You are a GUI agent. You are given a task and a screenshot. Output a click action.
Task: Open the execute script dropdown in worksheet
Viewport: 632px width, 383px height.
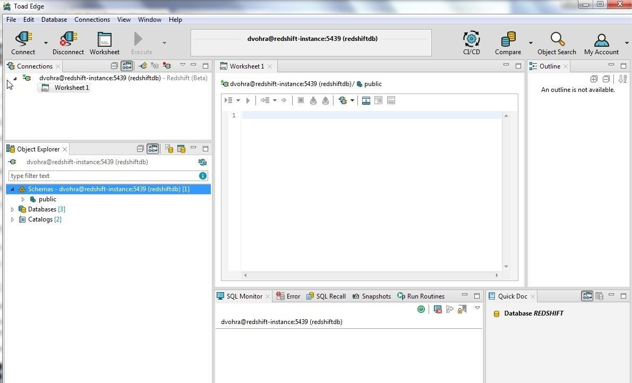[238, 100]
